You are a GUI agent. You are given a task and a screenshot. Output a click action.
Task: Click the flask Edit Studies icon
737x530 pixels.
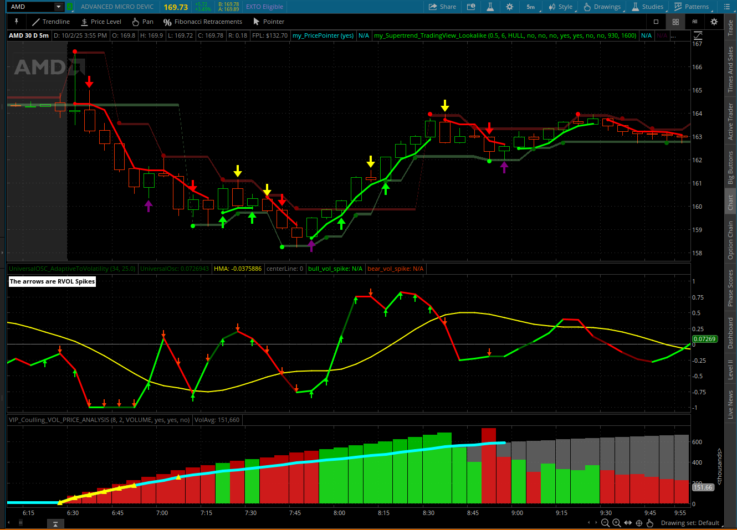coord(490,7)
